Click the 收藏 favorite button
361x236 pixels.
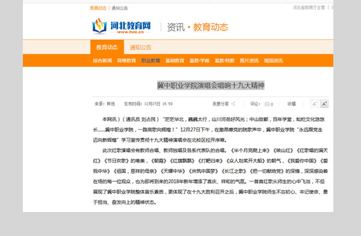tap(291, 104)
